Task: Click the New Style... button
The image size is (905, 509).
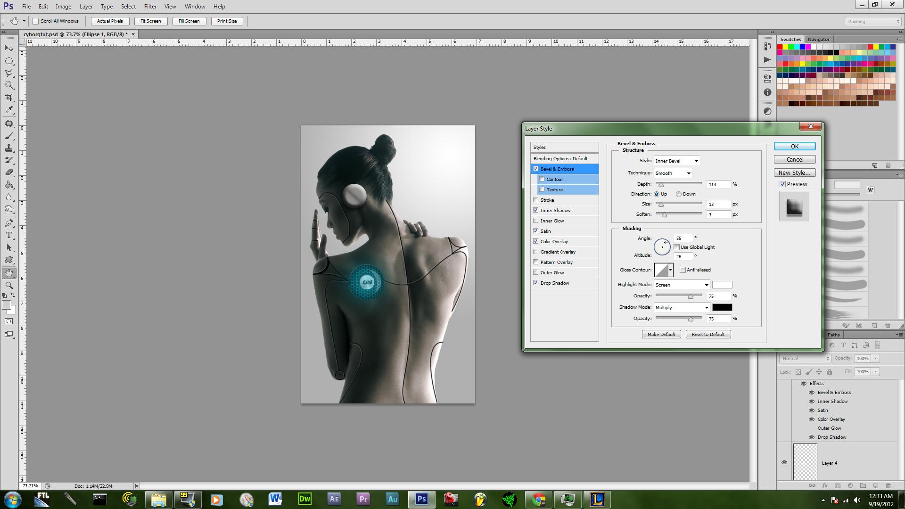Action: pyautogui.click(x=795, y=173)
